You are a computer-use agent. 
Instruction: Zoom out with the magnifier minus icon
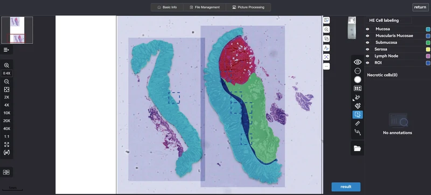coord(6,82)
